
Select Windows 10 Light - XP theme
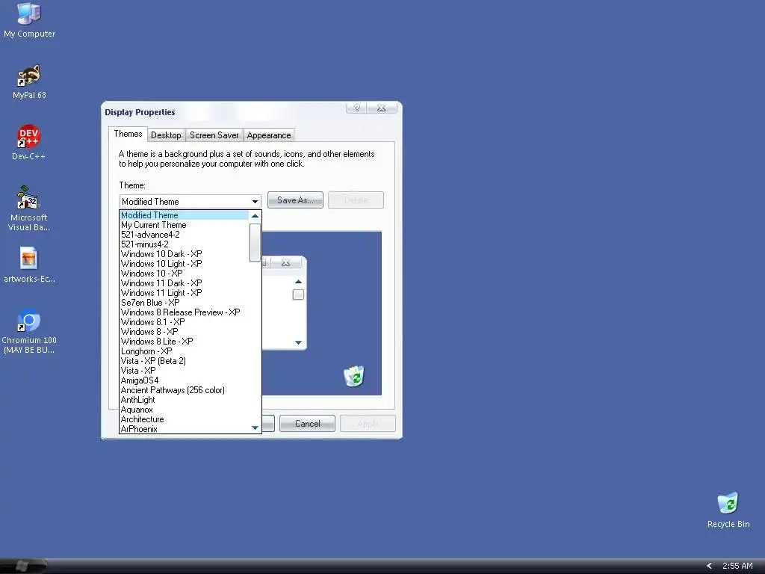(x=184, y=264)
